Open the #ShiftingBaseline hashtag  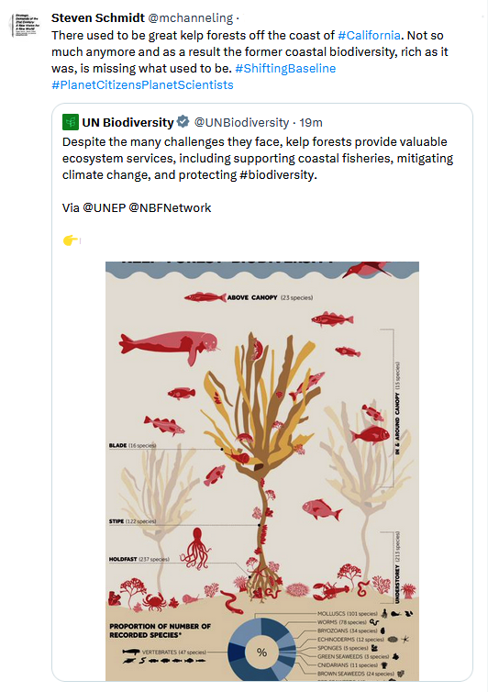tap(285, 69)
